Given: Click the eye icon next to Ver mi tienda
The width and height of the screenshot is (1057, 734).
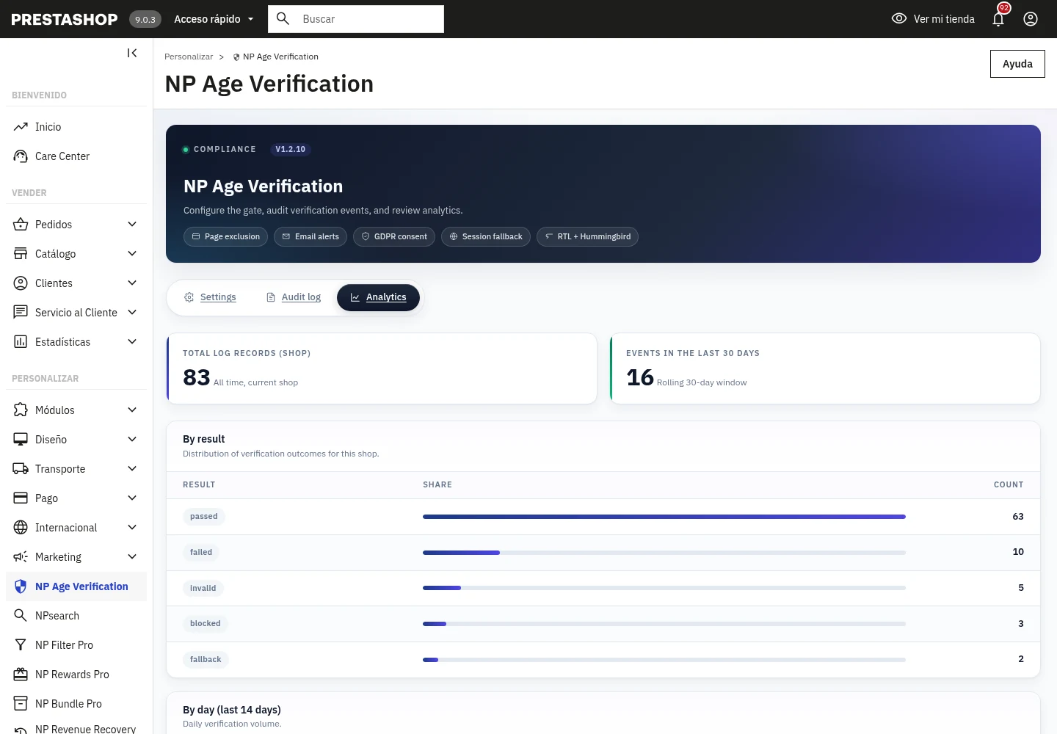Looking at the screenshot, I should (x=899, y=19).
